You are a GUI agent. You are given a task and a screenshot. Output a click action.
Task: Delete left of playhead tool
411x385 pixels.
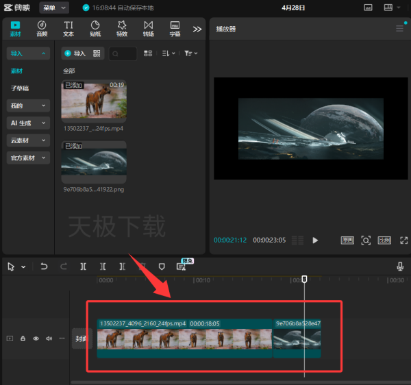coord(103,266)
